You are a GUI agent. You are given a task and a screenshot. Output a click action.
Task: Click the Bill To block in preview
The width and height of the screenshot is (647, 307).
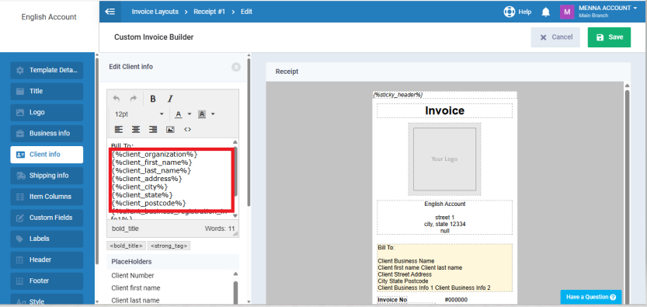pos(444,268)
